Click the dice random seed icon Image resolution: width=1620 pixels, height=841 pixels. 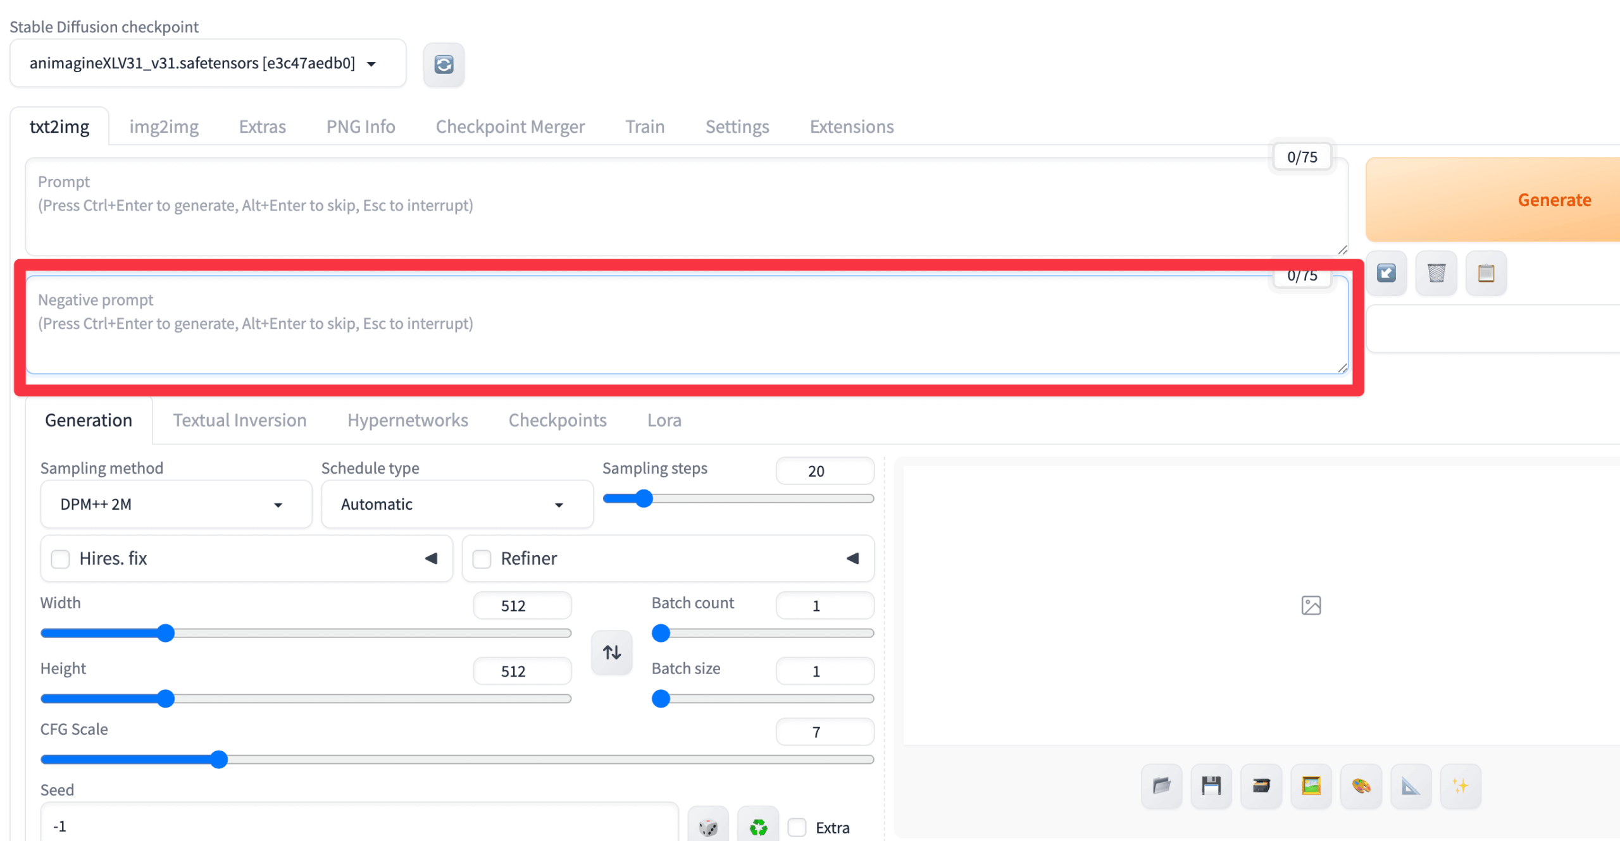[x=708, y=826]
